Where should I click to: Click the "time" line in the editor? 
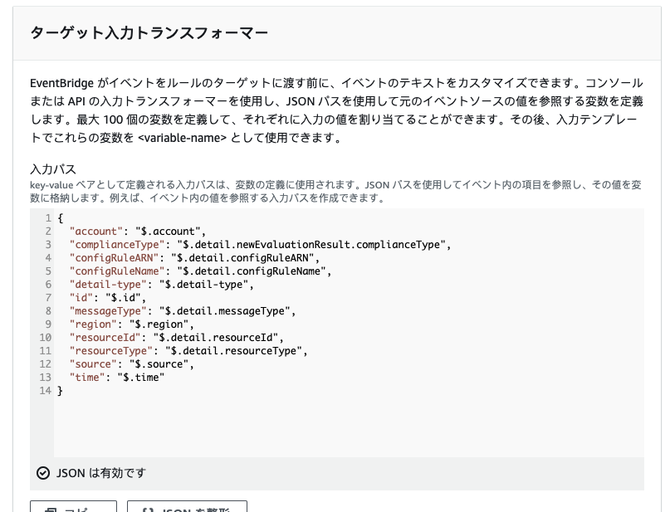(117, 377)
